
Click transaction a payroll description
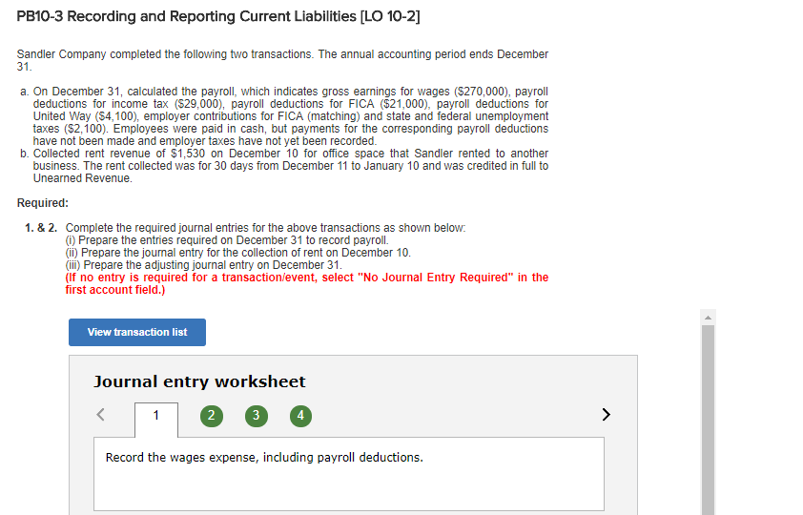290,116
